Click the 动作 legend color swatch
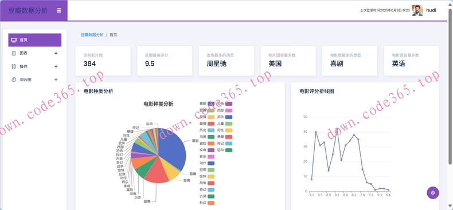 [x=211, y=163]
